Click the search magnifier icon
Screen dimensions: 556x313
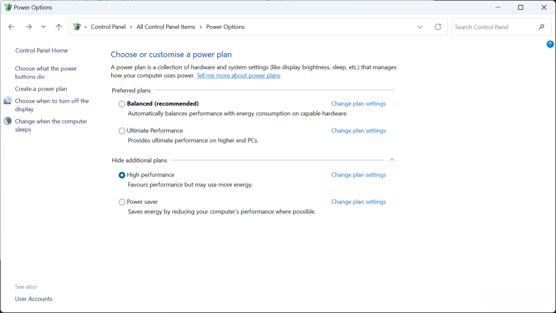click(x=541, y=27)
